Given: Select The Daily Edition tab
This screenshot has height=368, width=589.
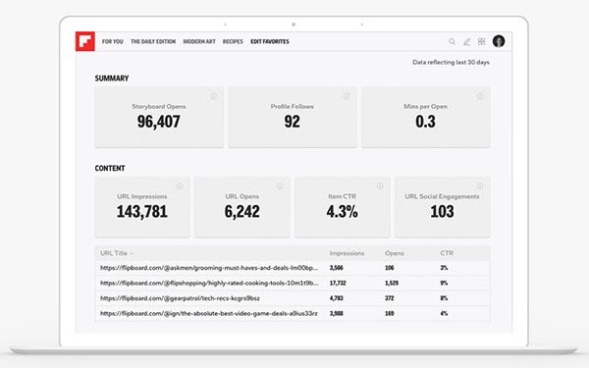Looking at the screenshot, I should 153,41.
